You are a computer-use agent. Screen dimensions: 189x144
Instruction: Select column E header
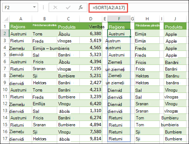tap(105, 19)
